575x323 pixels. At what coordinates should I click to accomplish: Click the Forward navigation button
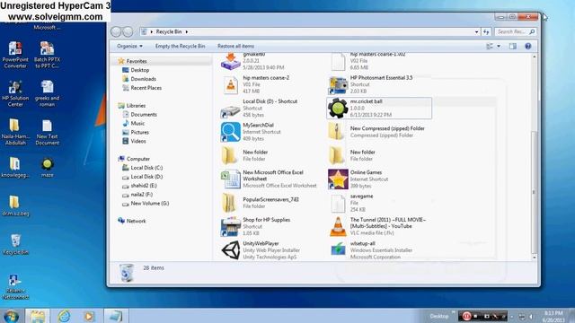click(x=128, y=32)
